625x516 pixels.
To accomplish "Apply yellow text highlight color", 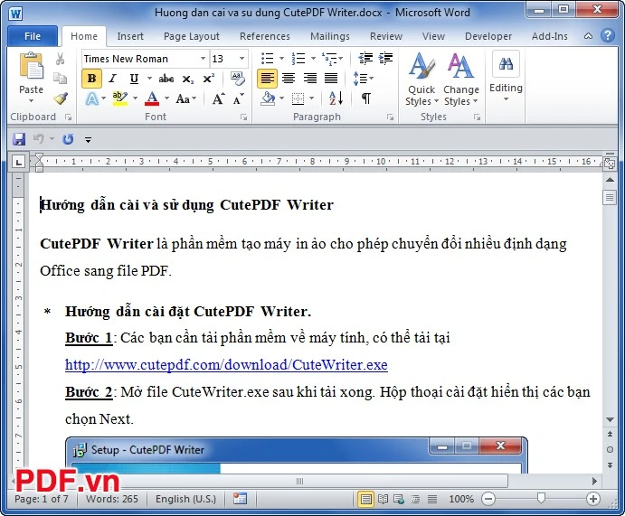I will click(x=120, y=99).
